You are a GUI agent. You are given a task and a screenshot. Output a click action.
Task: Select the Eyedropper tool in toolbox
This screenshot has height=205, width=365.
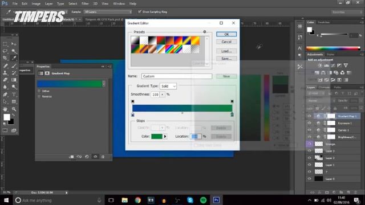14,58
